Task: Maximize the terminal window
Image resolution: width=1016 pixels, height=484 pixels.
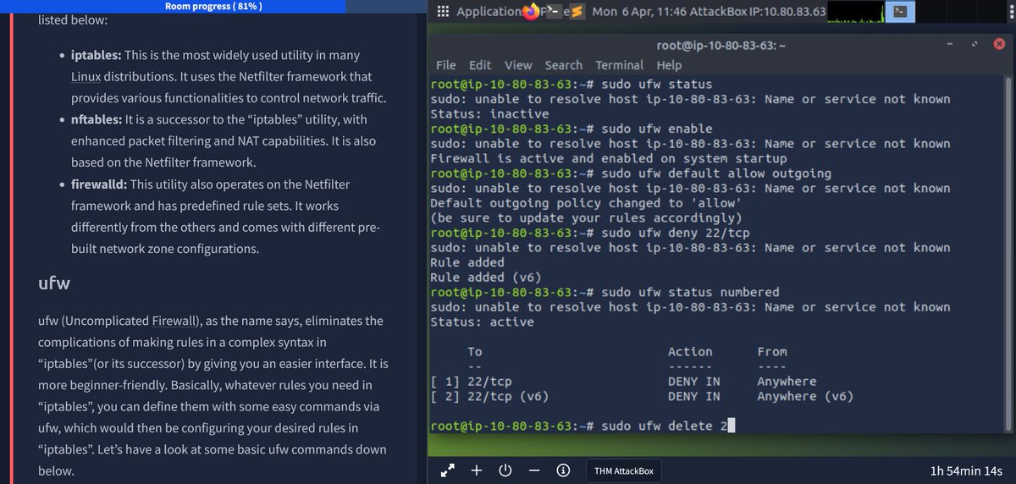Action: [975, 45]
